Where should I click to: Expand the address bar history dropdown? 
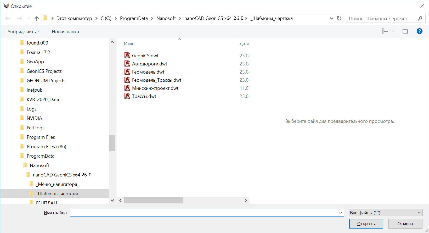331,18
